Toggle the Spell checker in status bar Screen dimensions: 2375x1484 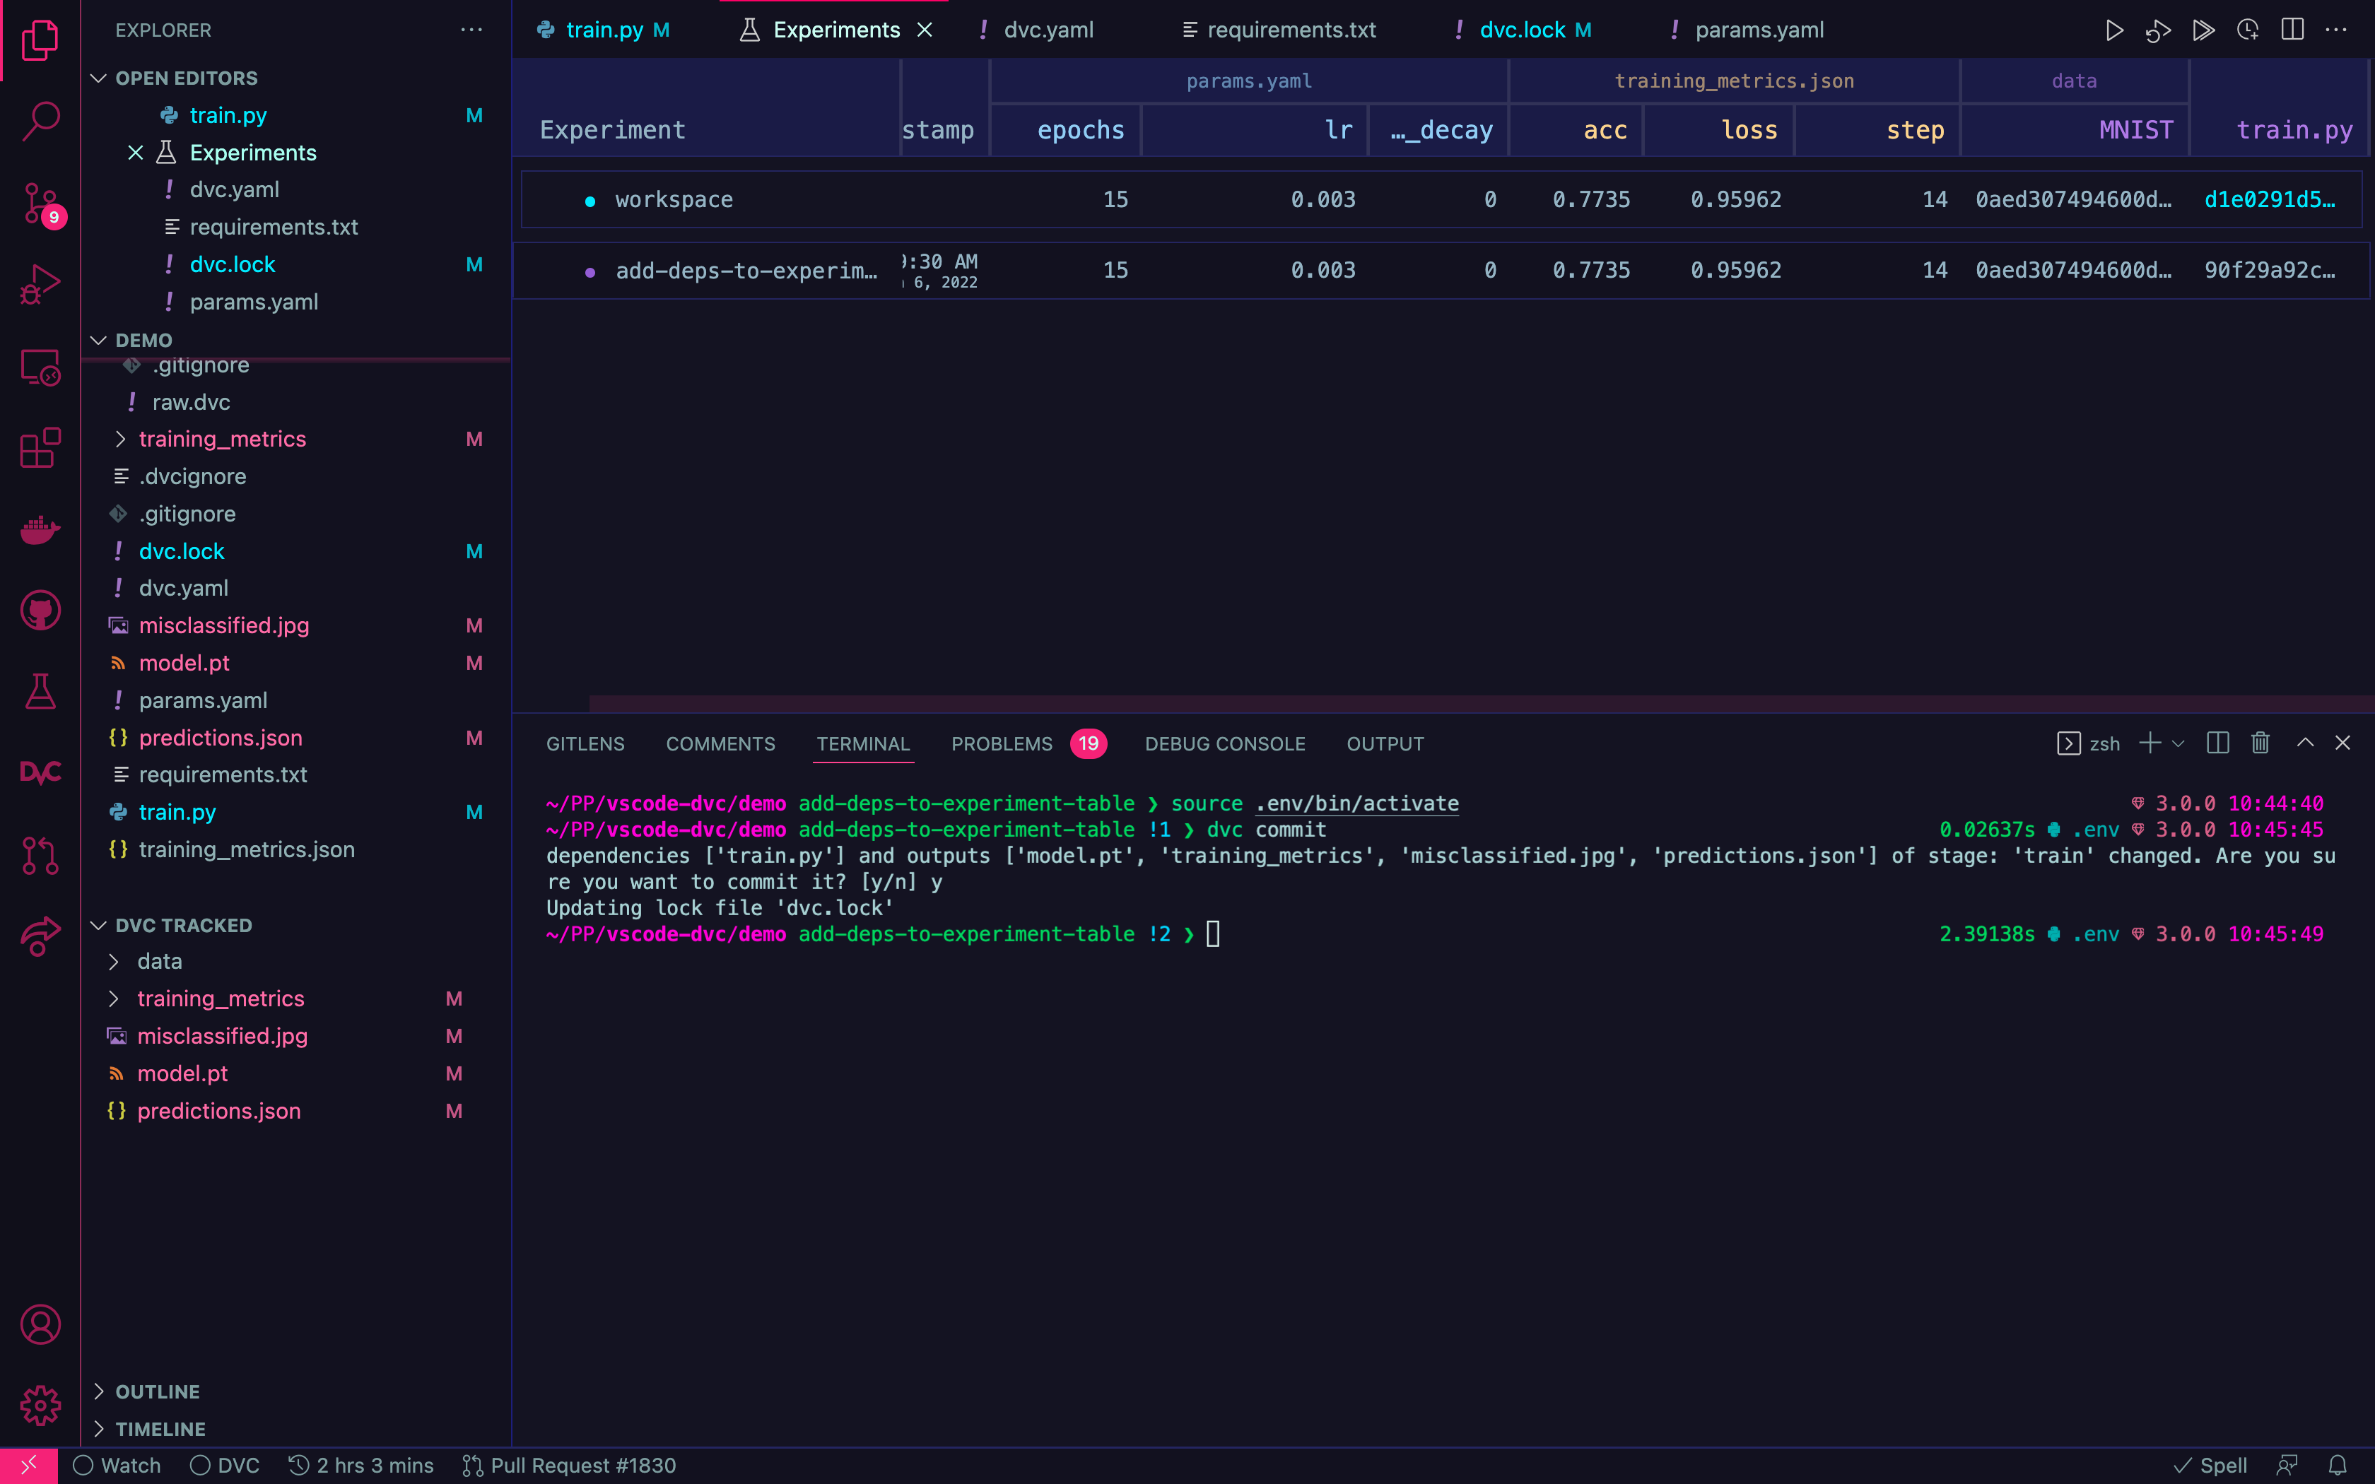click(2210, 1466)
